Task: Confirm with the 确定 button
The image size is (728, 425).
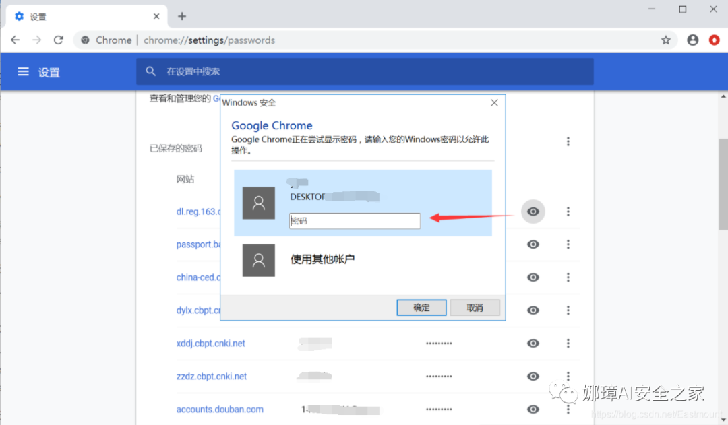Action: tap(421, 308)
